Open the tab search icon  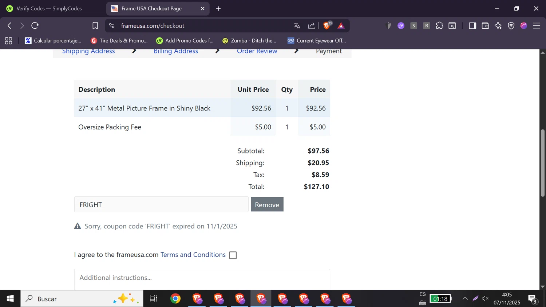point(452,25)
